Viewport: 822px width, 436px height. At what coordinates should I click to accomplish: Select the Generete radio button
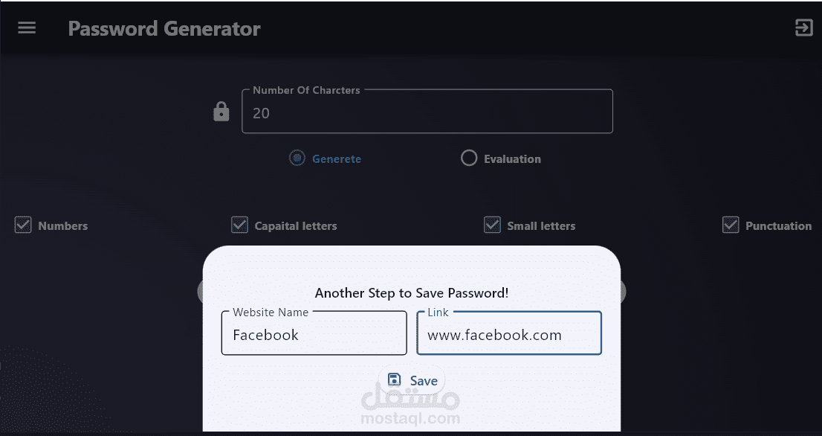pyautogui.click(x=297, y=158)
